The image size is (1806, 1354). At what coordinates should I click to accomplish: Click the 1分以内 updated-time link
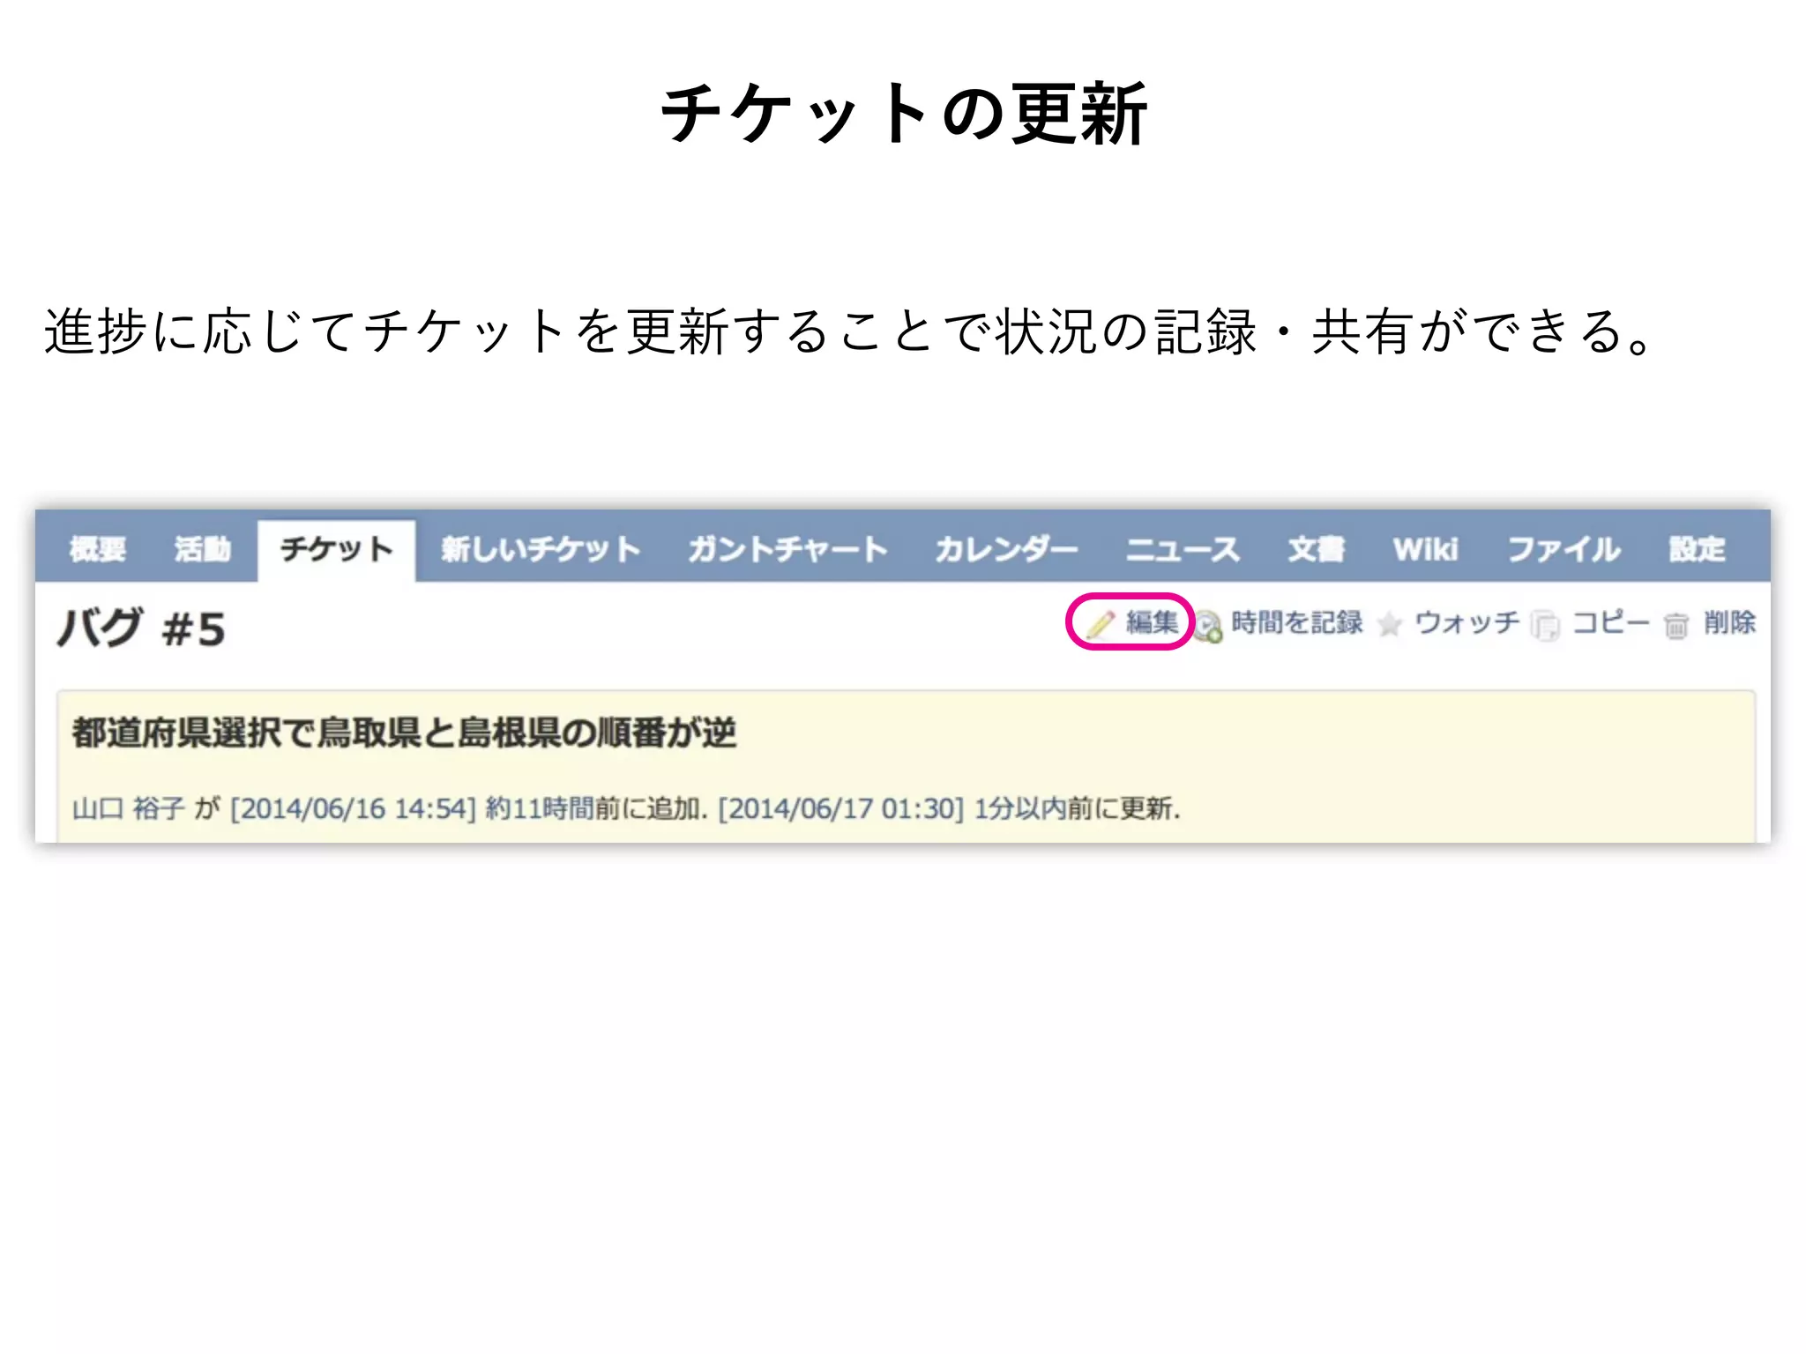pyautogui.click(x=1020, y=807)
